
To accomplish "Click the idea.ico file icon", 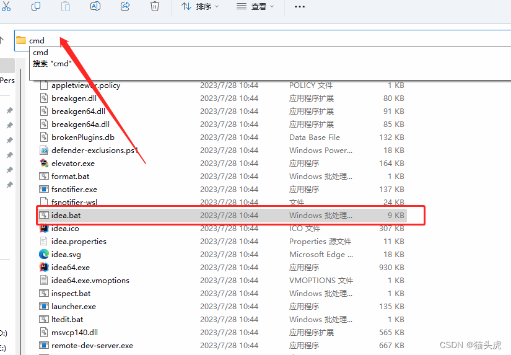I will point(44,228).
